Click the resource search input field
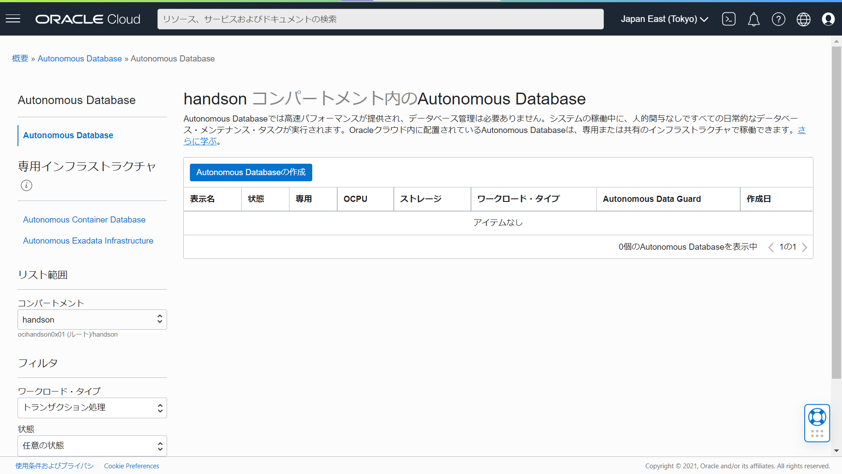The image size is (842, 474). (380, 19)
